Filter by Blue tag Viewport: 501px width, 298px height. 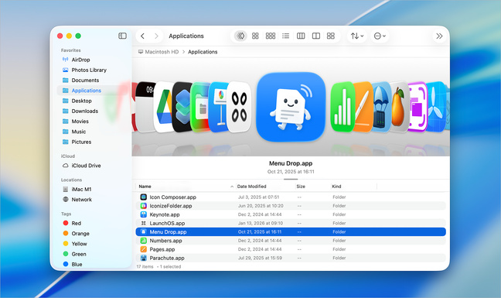click(x=77, y=264)
